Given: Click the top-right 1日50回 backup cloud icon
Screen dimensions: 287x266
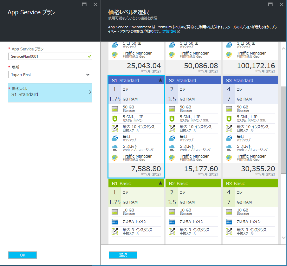Looking at the screenshot, I should 229,45.
